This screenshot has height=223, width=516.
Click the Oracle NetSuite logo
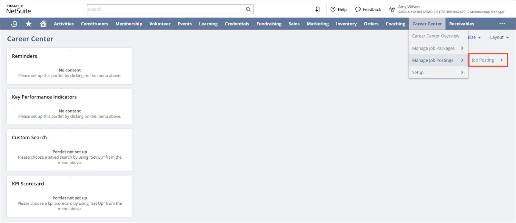click(x=19, y=9)
